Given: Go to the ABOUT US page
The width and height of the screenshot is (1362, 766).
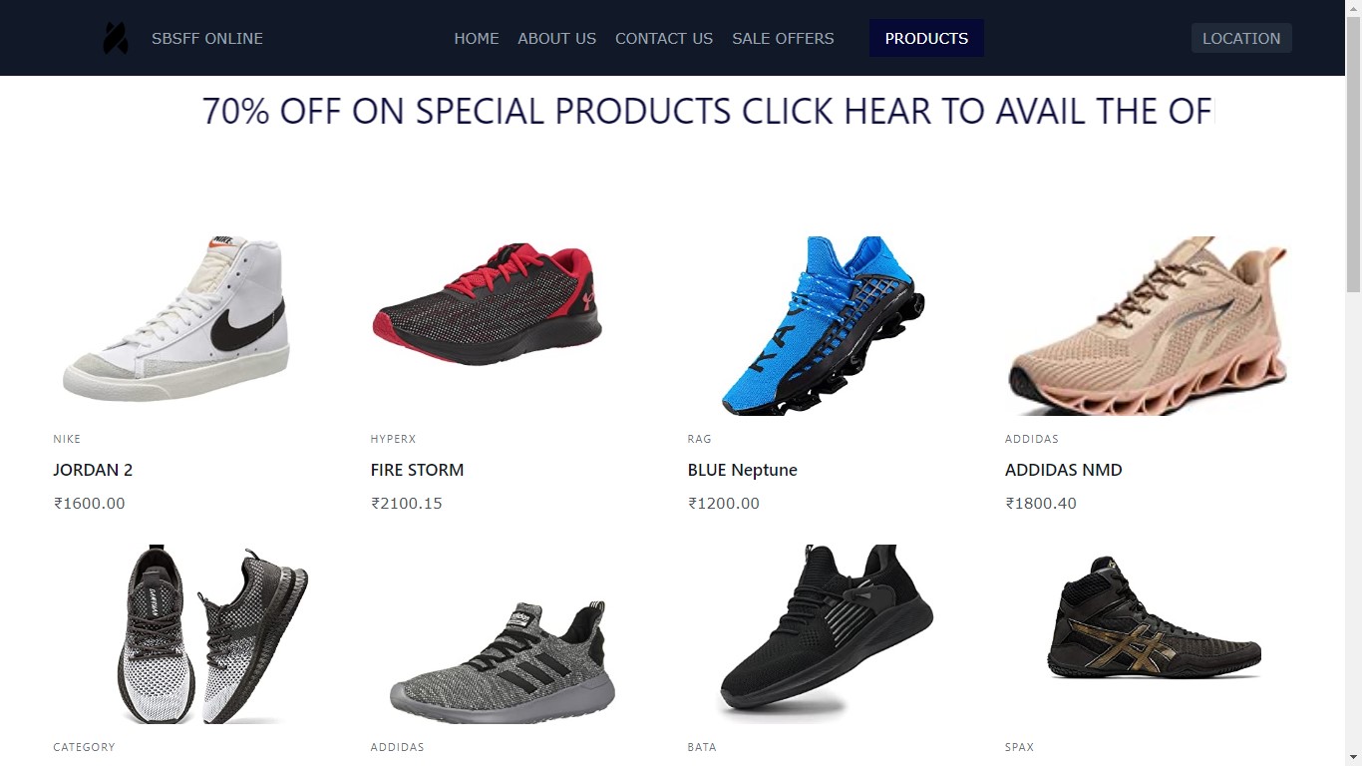Looking at the screenshot, I should coord(556,38).
